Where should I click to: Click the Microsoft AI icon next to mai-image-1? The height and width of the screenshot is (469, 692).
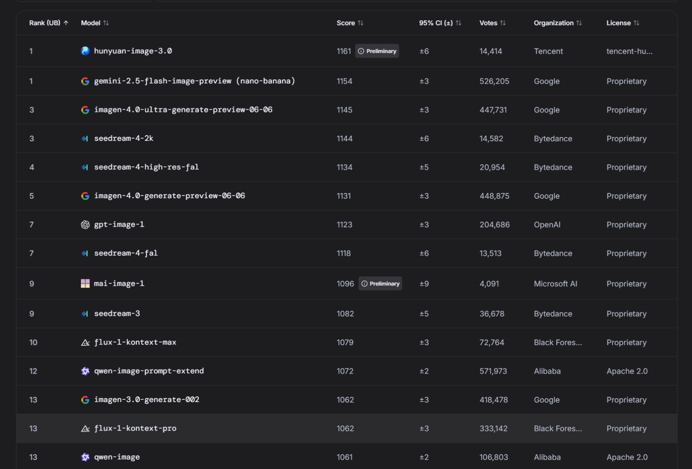pos(85,283)
